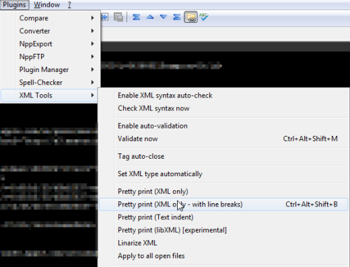Toggle Tag auto-close option
Image resolution: width=350 pixels, height=267 pixels.
[x=223, y=156]
